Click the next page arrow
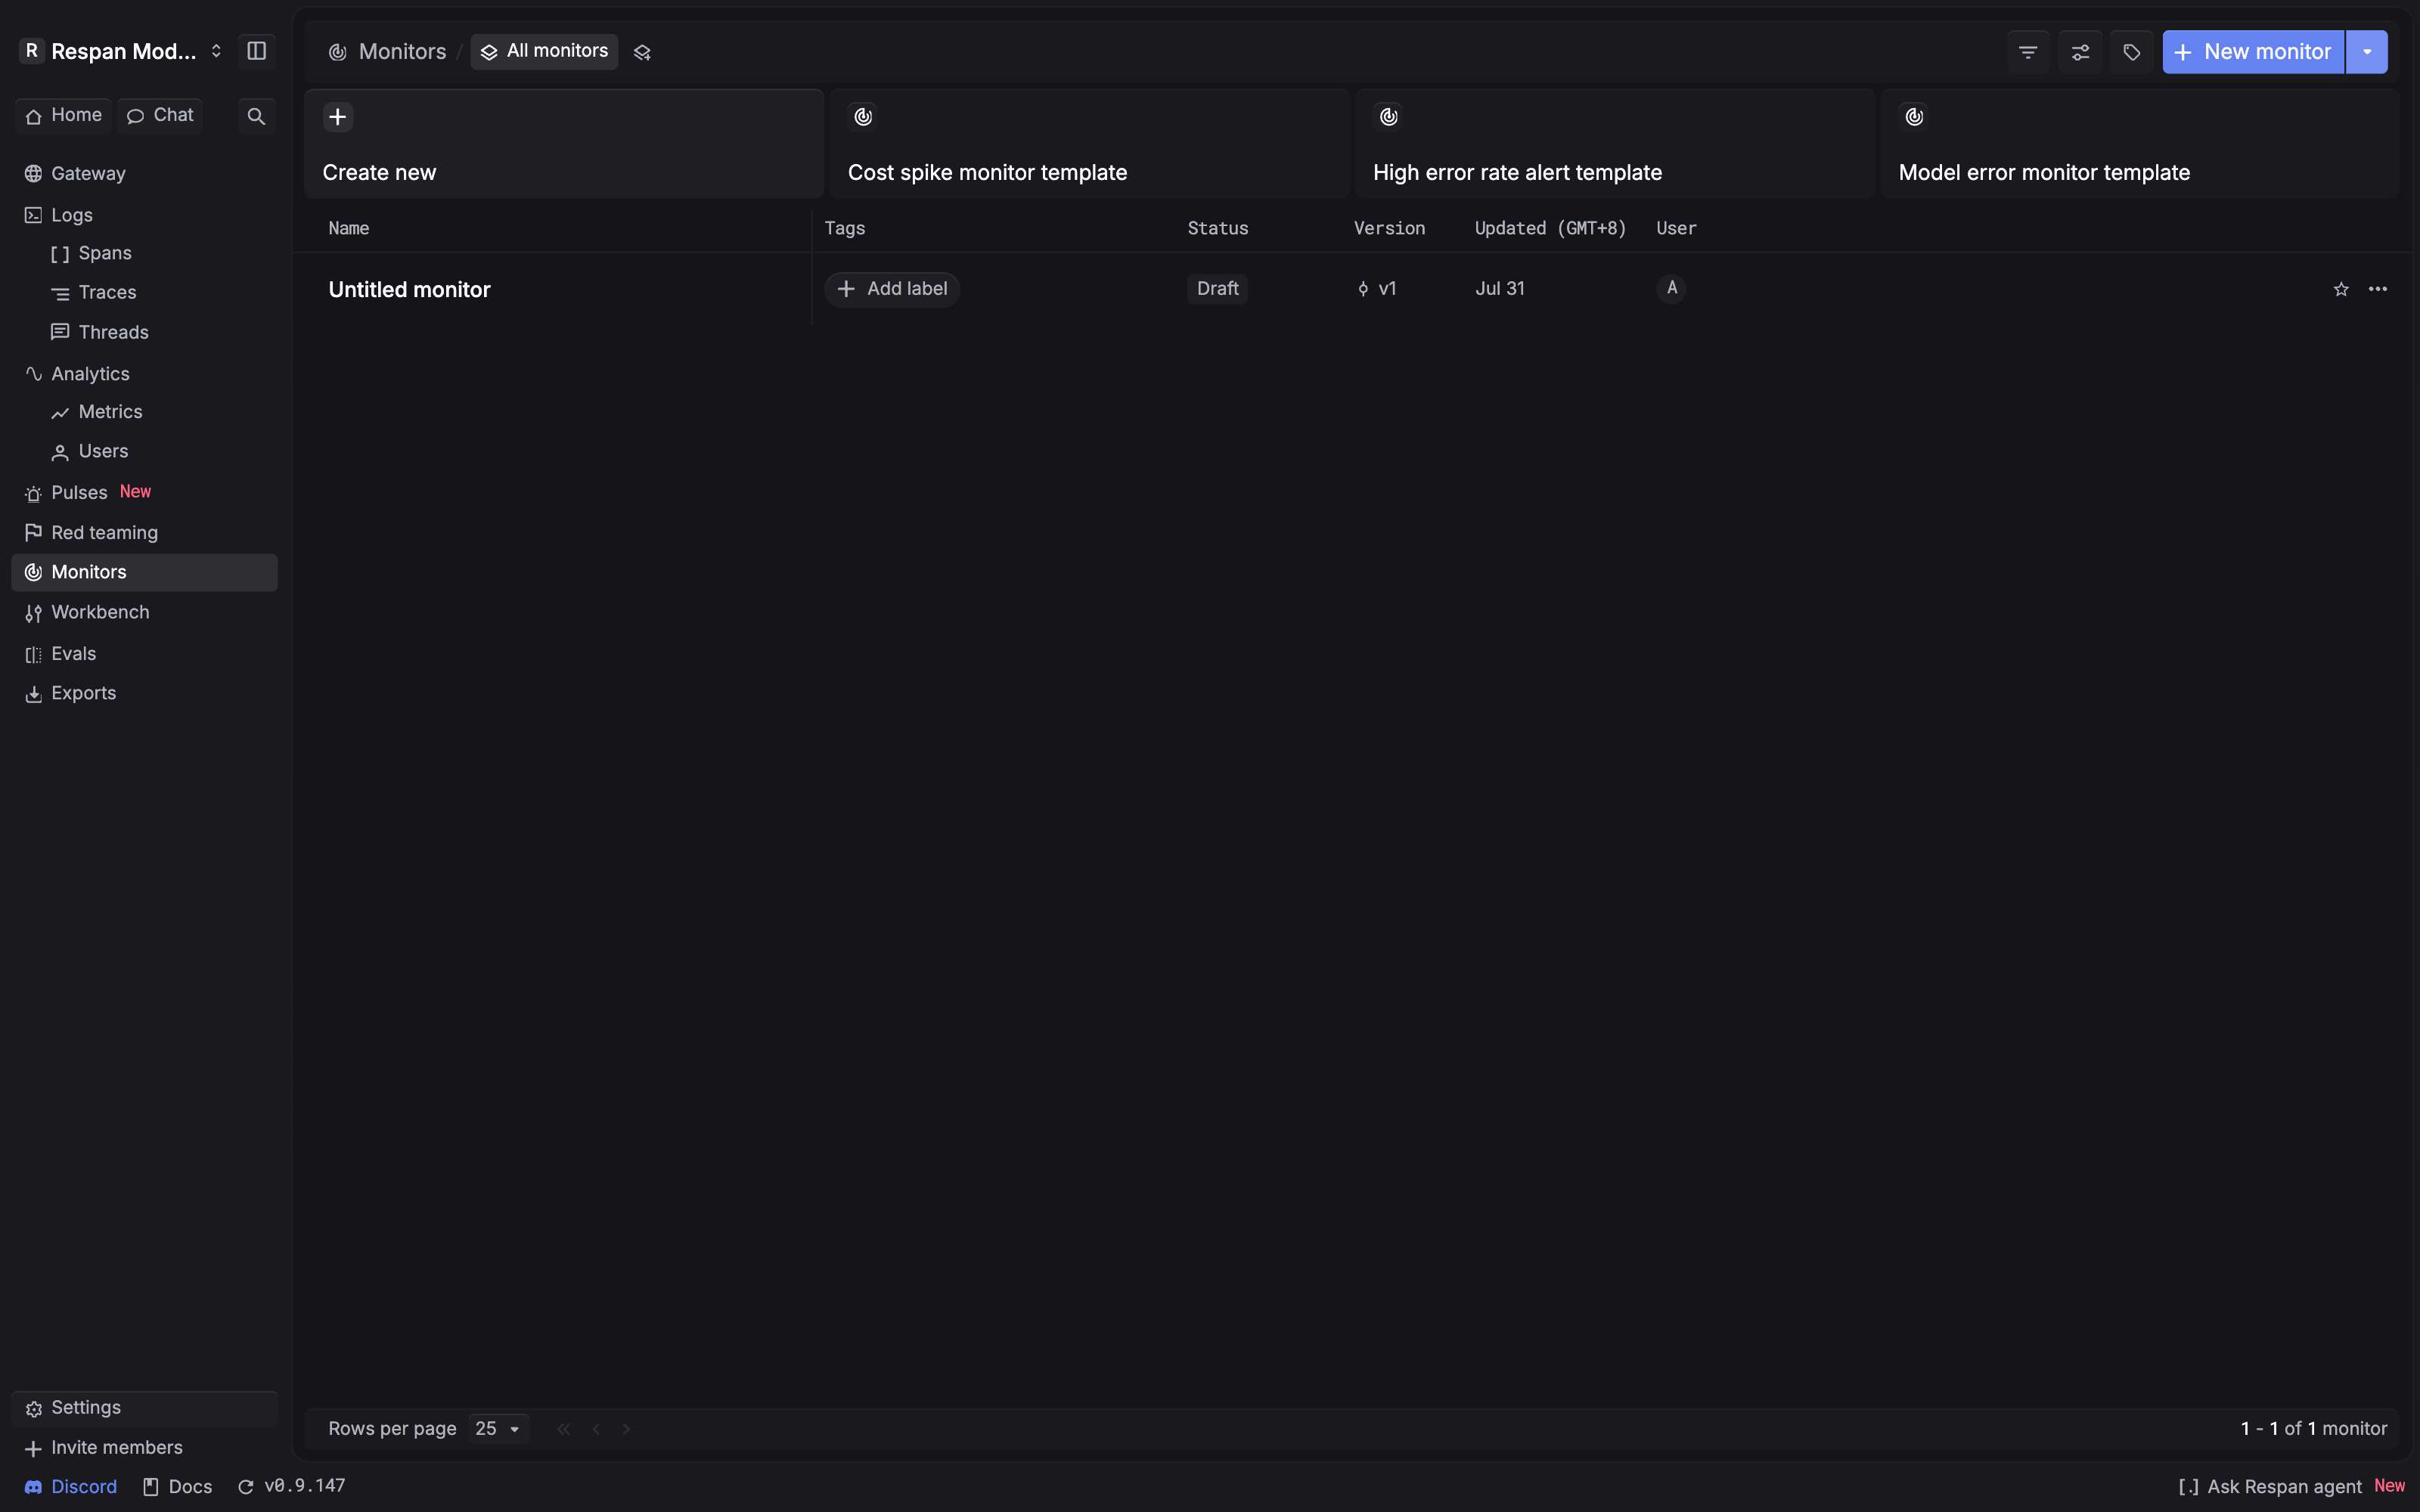Viewport: 2420px width, 1512px height. tap(626, 1429)
